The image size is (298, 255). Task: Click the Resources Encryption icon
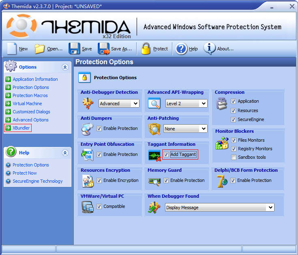click(88, 181)
